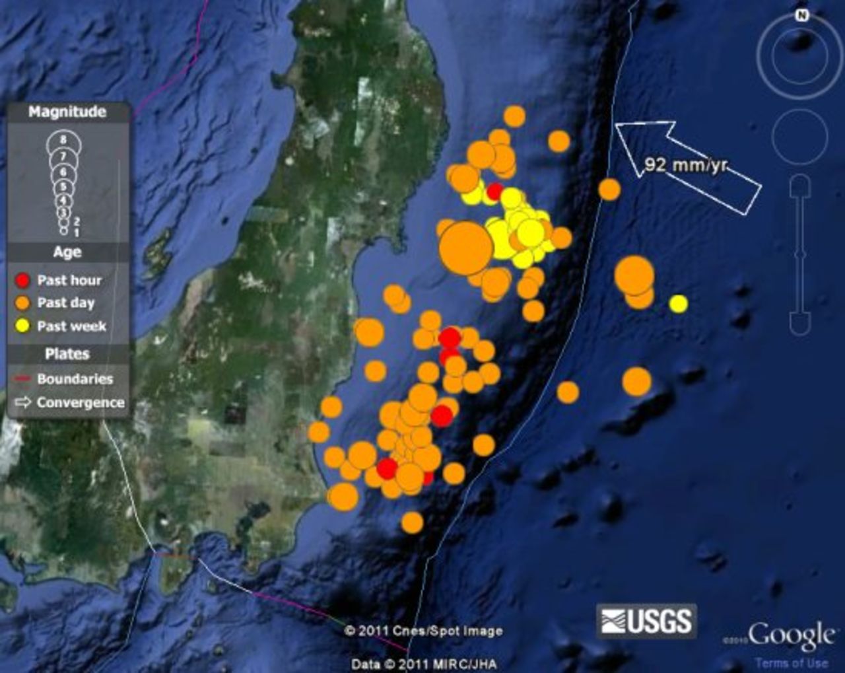The image size is (845, 673).
Task: Click the orange Past day legend dot
Action: [23, 303]
